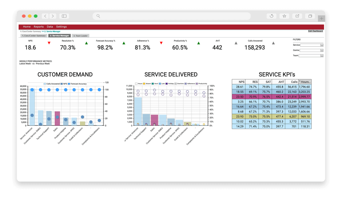Click the Hours column sort icon
Image resolution: width=342 pixels, height=214 pixels.
pos(300,81)
